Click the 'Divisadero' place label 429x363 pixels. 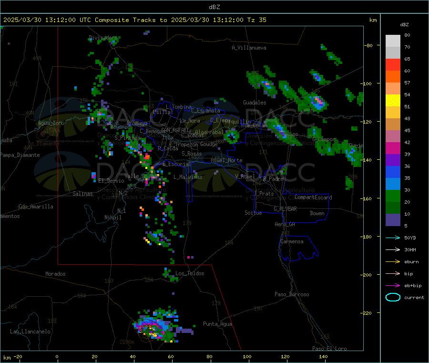pyautogui.click(x=103, y=38)
